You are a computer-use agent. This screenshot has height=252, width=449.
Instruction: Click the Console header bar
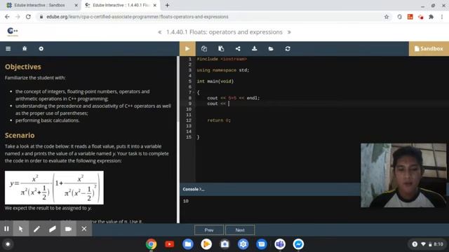[270, 189]
